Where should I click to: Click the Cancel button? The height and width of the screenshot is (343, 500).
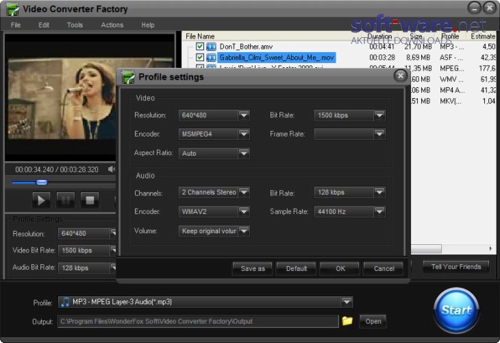point(384,268)
